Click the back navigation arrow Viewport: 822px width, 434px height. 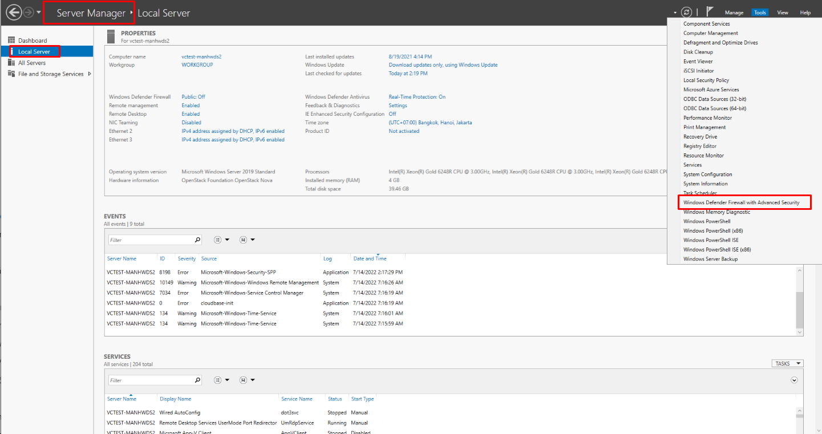point(14,12)
